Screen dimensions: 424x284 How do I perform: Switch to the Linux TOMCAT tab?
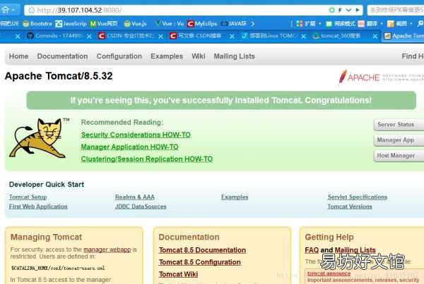click(x=270, y=36)
